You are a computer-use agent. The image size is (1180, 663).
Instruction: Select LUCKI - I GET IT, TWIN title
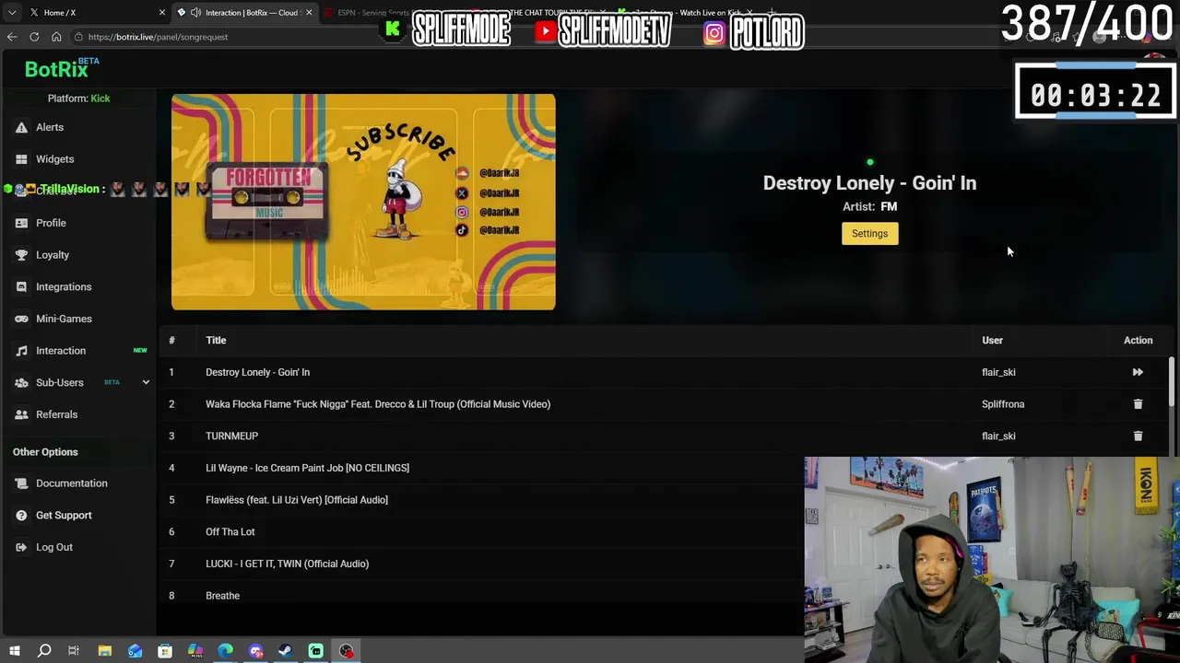[287, 564]
